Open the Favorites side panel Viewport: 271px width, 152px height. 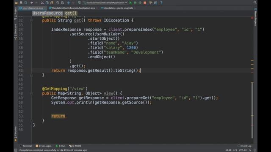pyautogui.click(x=16, y=134)
